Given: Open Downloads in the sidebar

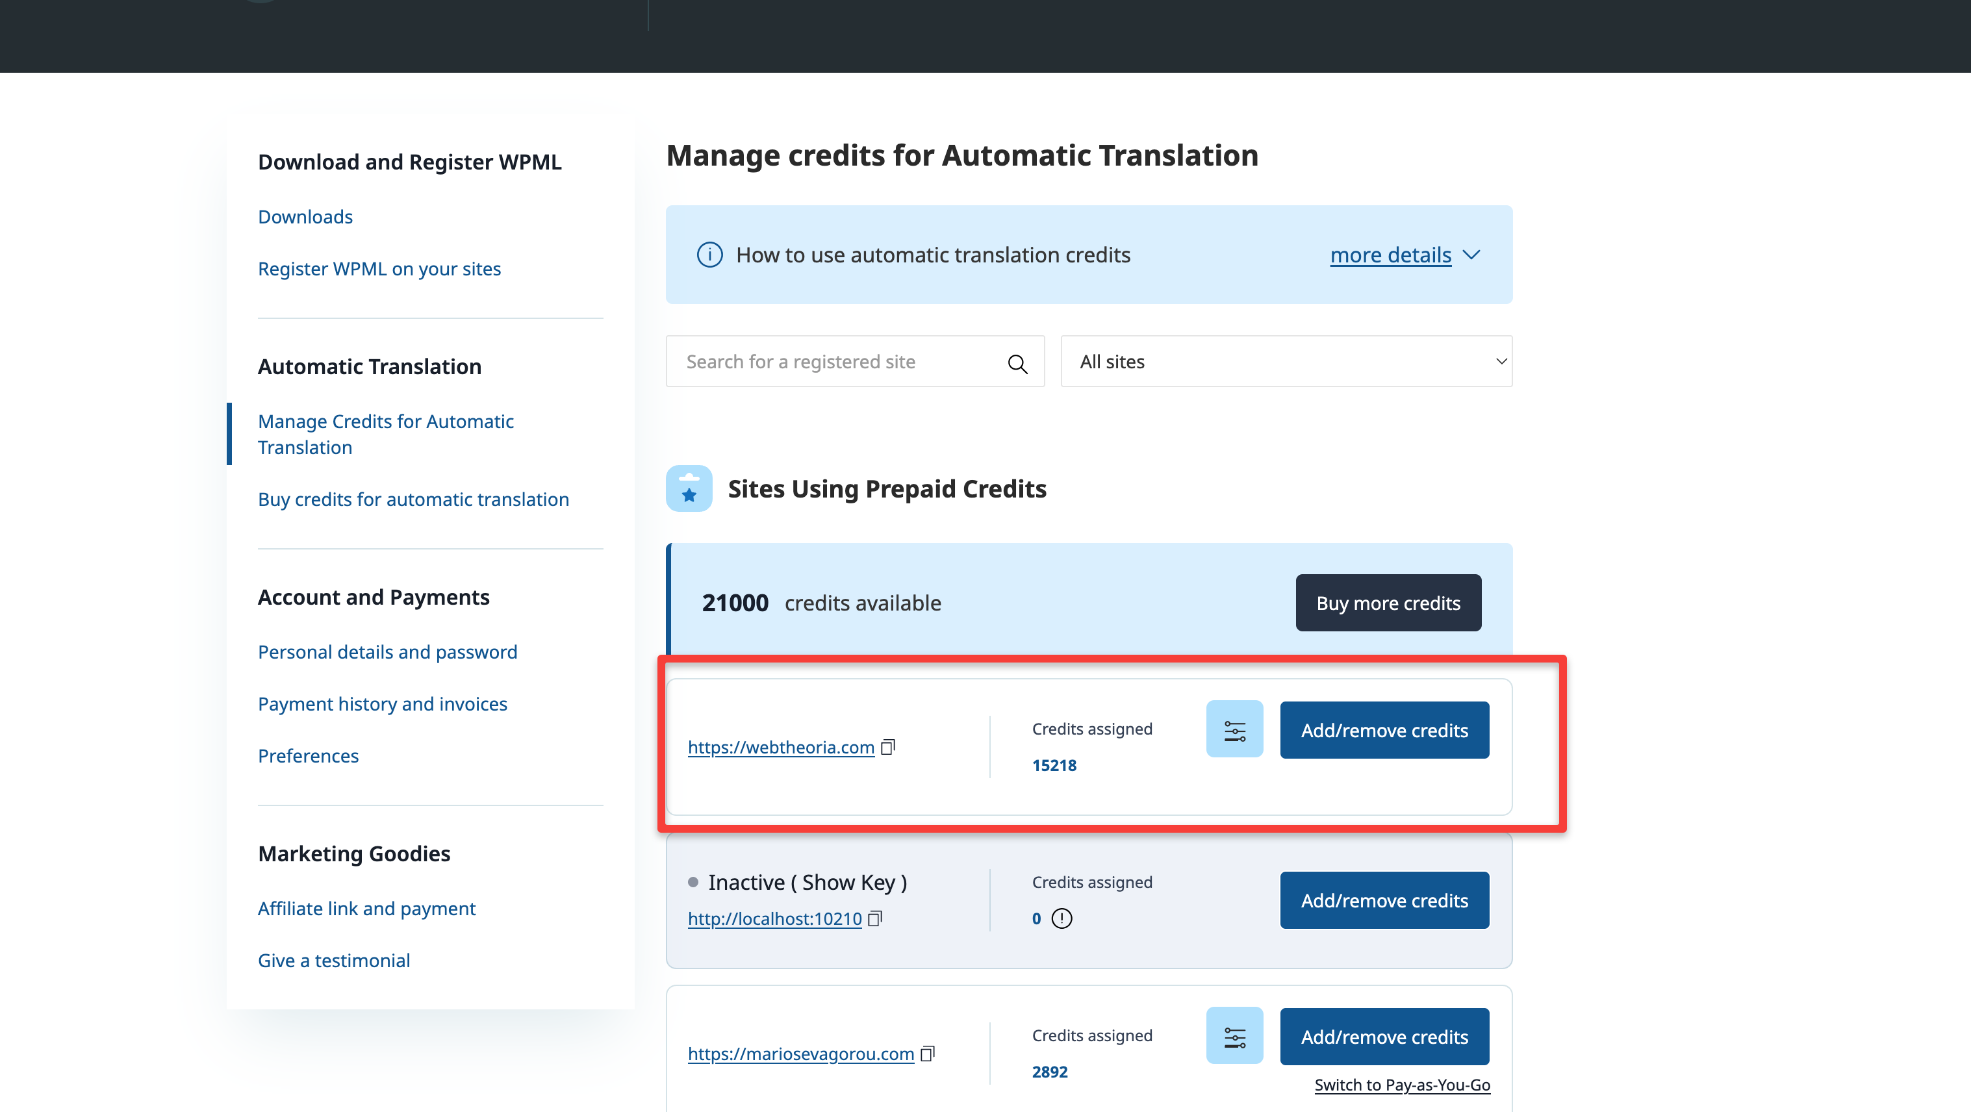Looking at the screenshot, I should pyautogui.click(x=305, y=217).
